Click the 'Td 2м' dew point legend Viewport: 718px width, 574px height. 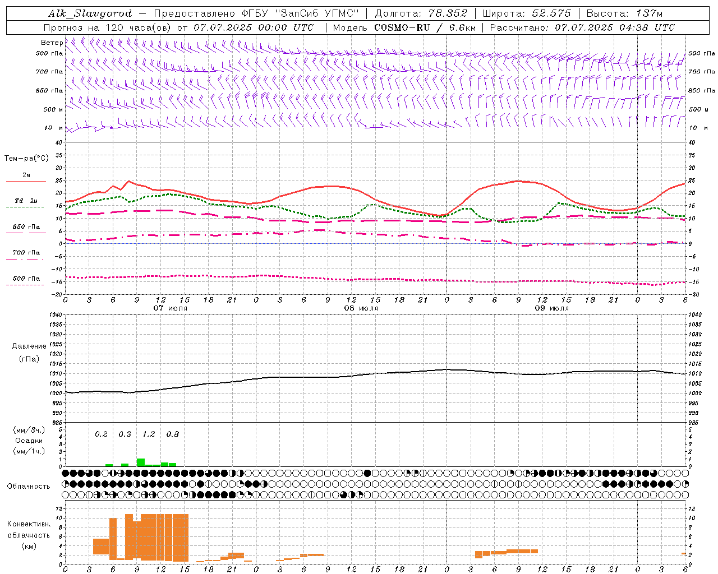(x=26, y=201)
